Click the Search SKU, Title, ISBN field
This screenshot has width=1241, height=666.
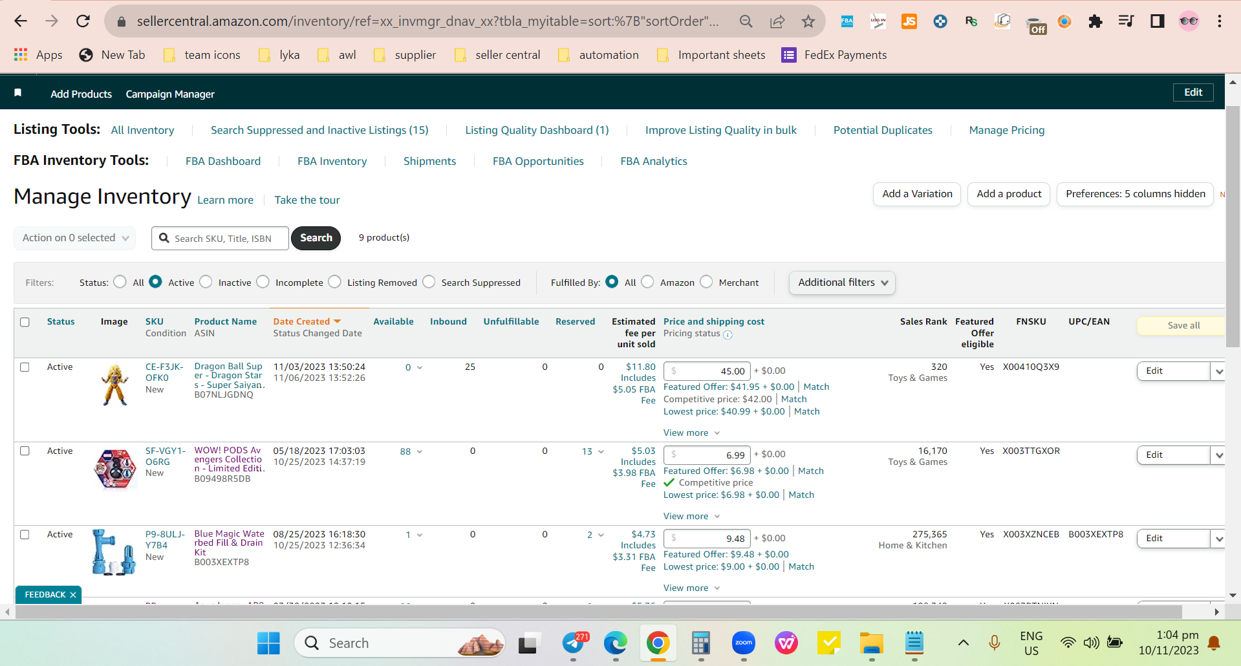pos(221,238)
